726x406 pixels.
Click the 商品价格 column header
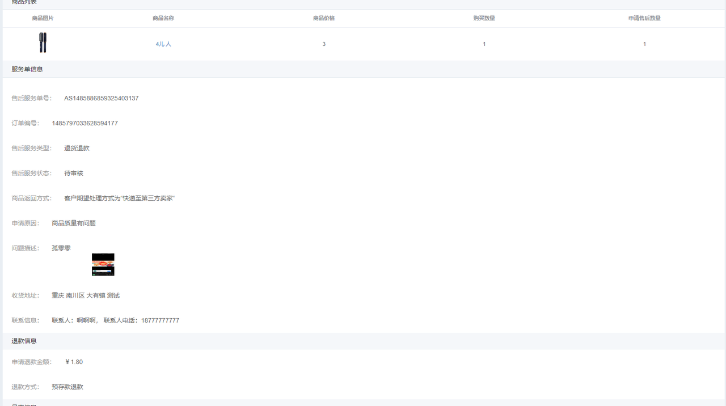point(324,18)
